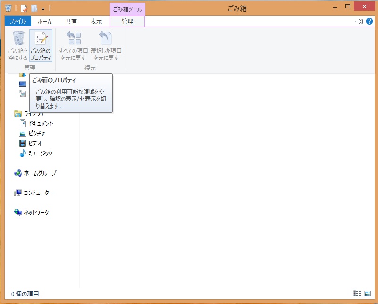This screenshot has width=378, height=304.
Task: Open ごみ箱のプロパティ in the ribbon
Action: click(41, 46)
